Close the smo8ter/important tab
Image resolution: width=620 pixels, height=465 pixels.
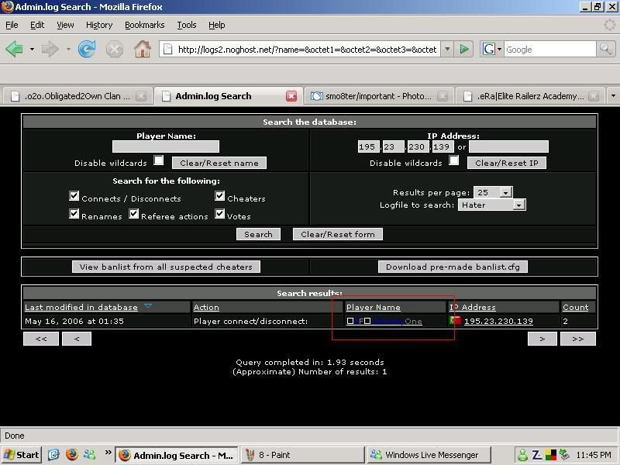coord(443,96)
